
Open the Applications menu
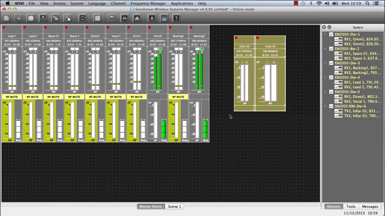pos(182,3)
